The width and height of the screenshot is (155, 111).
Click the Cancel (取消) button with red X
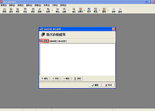(108, 85)
